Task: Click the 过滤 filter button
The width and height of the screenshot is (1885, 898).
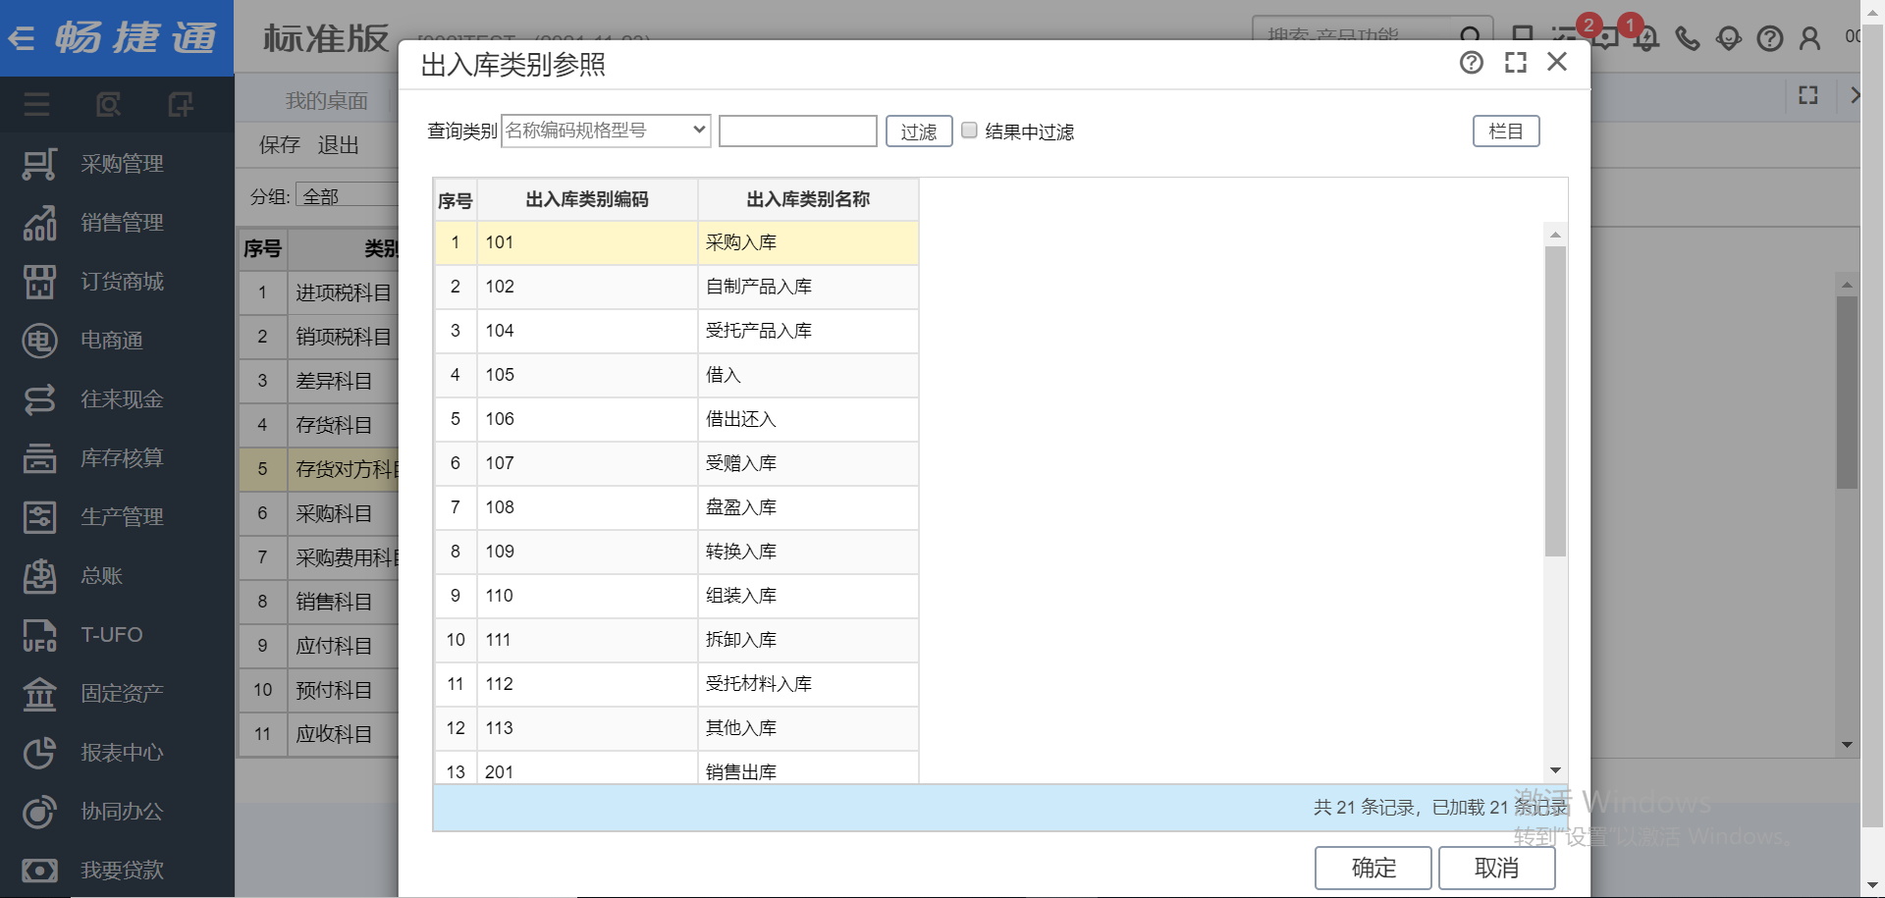Action: click(919, 132)
